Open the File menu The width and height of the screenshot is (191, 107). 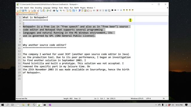17,8
